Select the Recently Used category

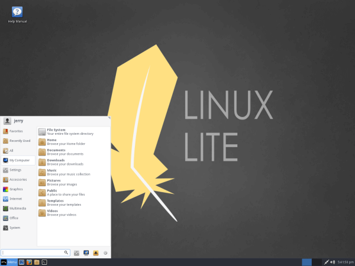18,141
